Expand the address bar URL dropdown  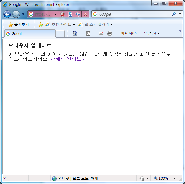pyautogui.click(x=56, y=14)
